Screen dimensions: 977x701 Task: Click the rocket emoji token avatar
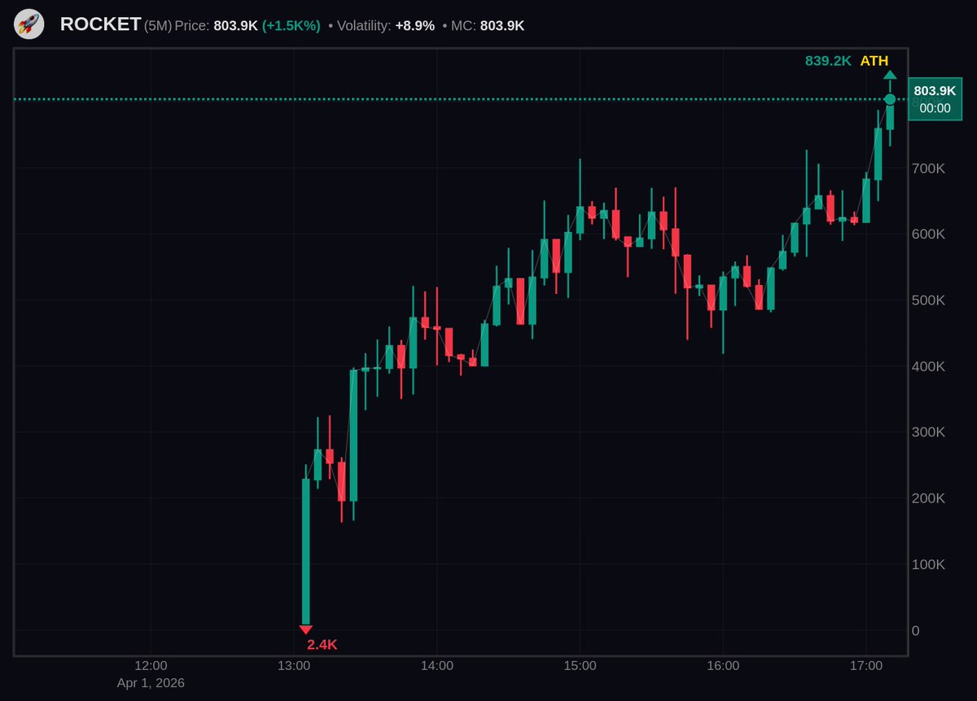point(29,24)
